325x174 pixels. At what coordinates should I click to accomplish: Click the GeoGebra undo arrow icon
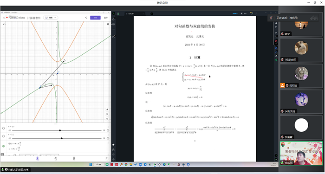4,24
